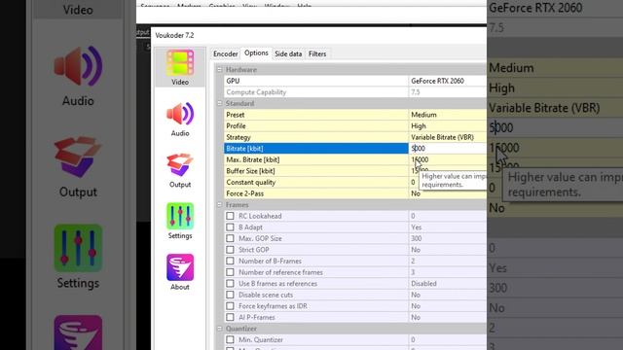The image size is (623, 350).
Task: Collapse the Quantizer property group
Action: pos(219,329)
